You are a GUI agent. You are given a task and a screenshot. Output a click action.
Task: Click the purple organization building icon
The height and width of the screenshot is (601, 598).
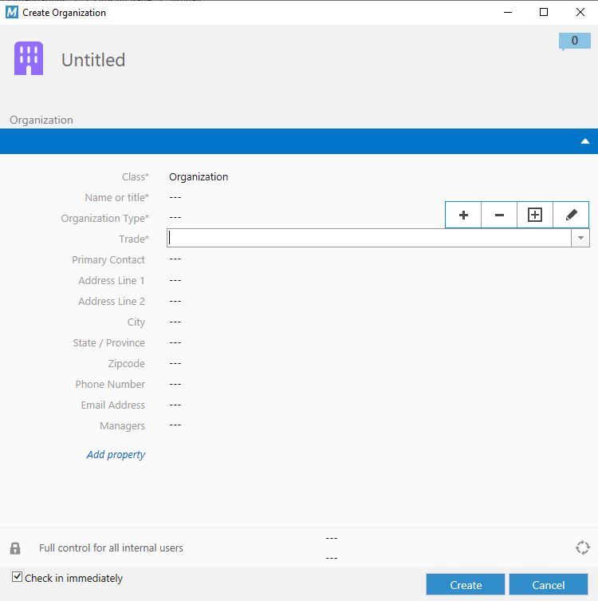click(29, 59)
